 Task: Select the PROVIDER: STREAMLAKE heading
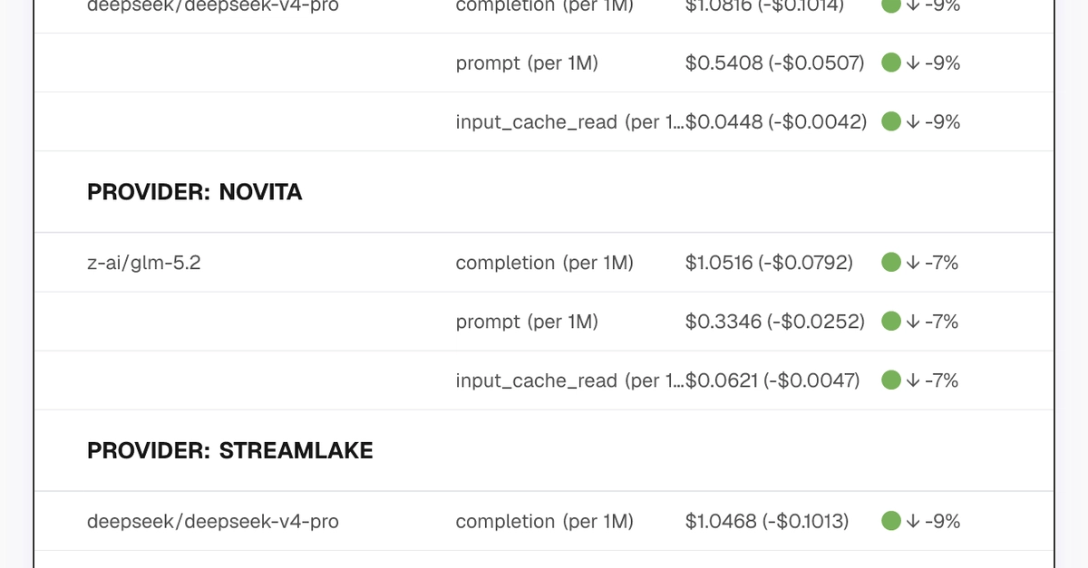(230, 450)
